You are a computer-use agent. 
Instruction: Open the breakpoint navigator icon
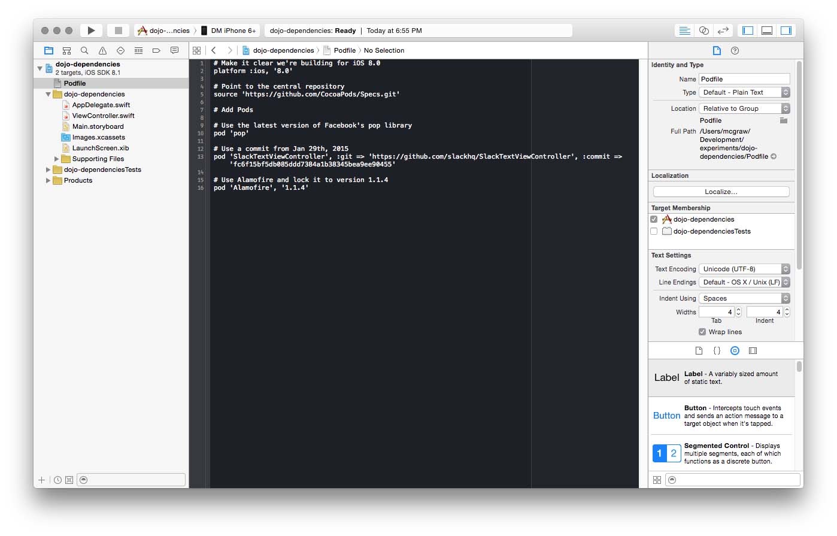pyautogui.click(x=156, y=50)
